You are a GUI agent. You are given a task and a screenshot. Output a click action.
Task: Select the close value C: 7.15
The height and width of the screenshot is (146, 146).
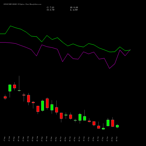(x=51, y=8)
